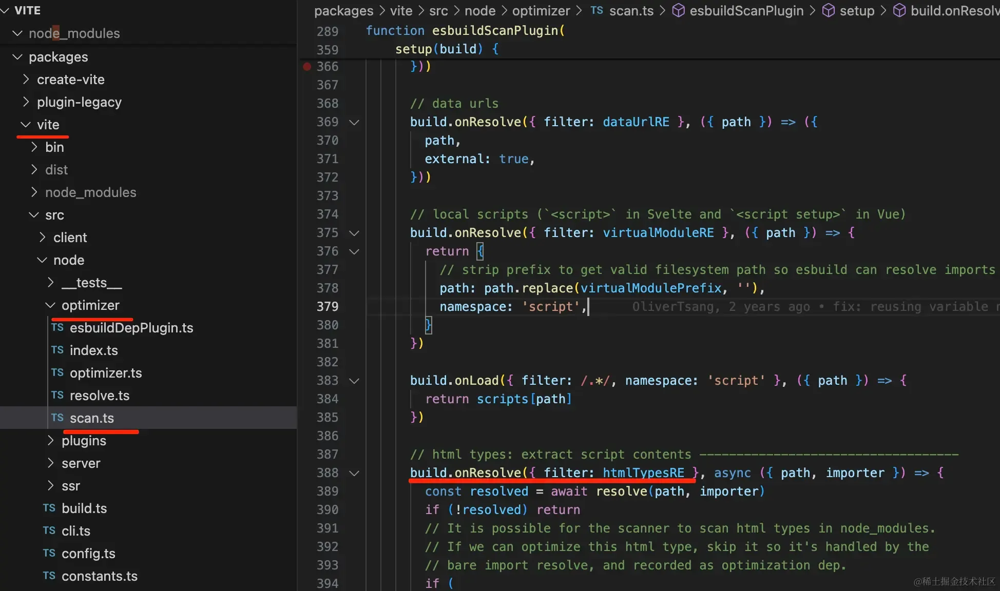1000x591 pixels.
Task: Click the setup breadcrumb label
Action: pos(857,11)
